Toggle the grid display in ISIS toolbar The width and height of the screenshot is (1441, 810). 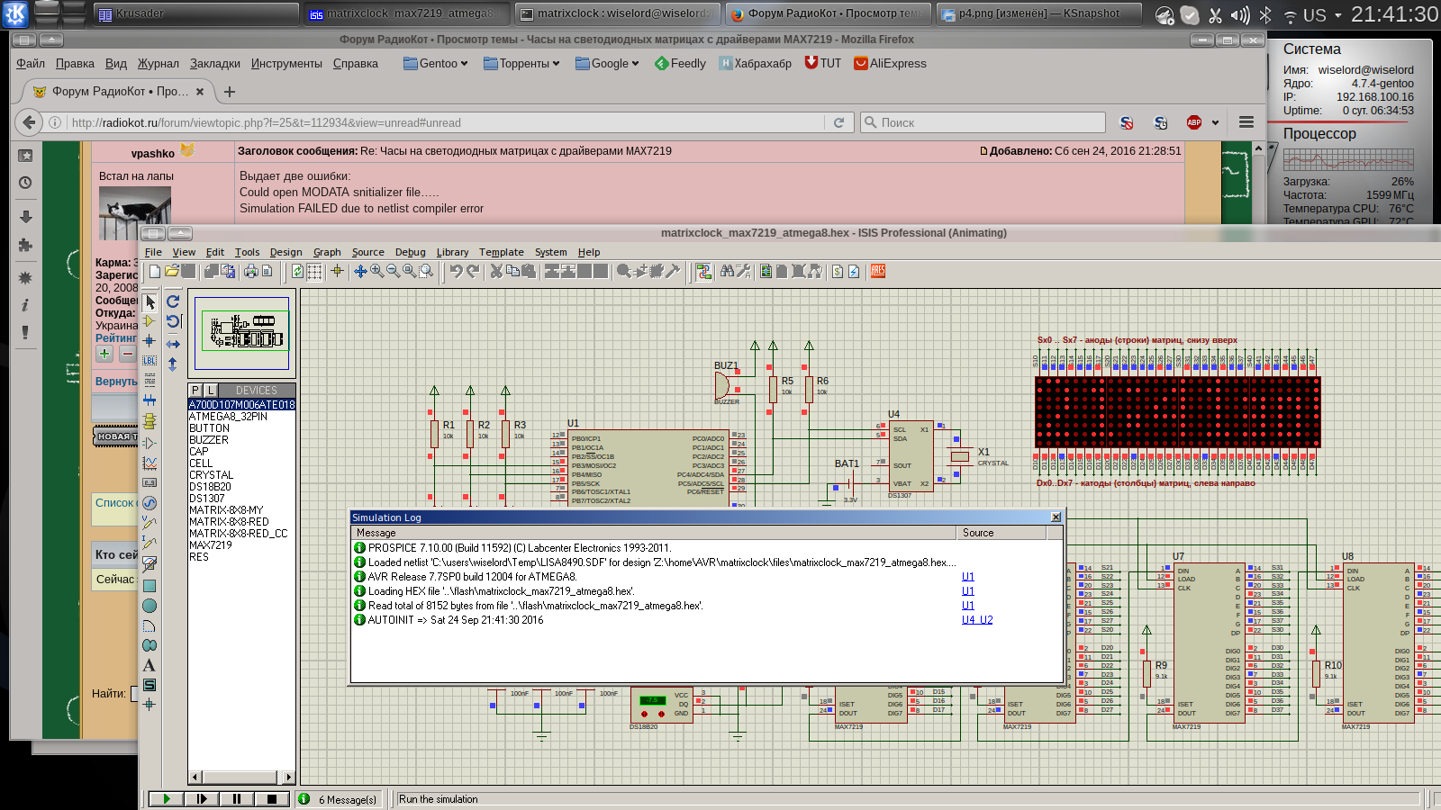(314, 271)
